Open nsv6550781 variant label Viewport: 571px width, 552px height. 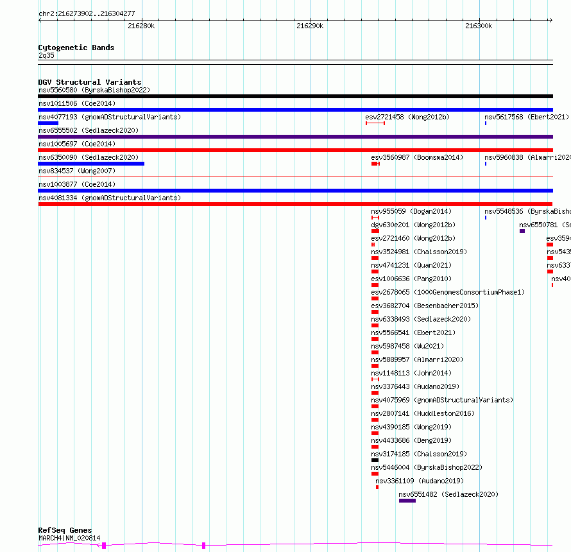click(545, 225)
